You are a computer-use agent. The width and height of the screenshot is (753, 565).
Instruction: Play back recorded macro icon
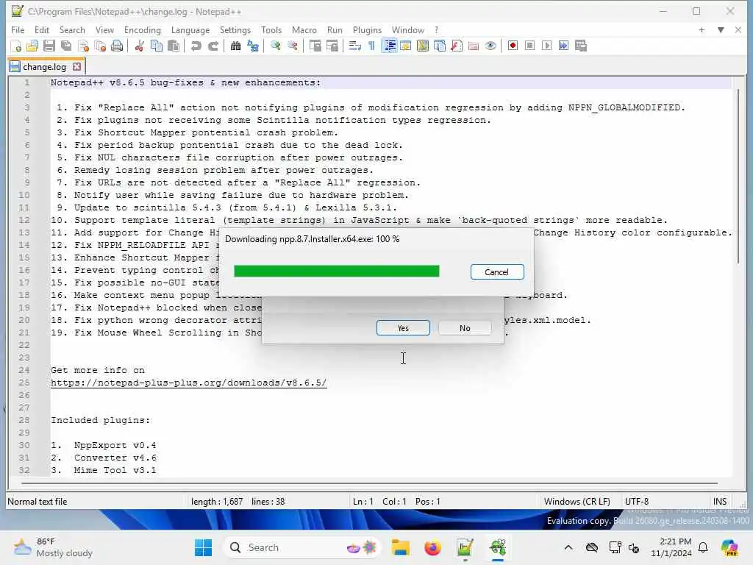(546, 46)
